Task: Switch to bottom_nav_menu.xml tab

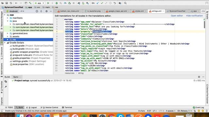Action: click(x=69, y=11)
